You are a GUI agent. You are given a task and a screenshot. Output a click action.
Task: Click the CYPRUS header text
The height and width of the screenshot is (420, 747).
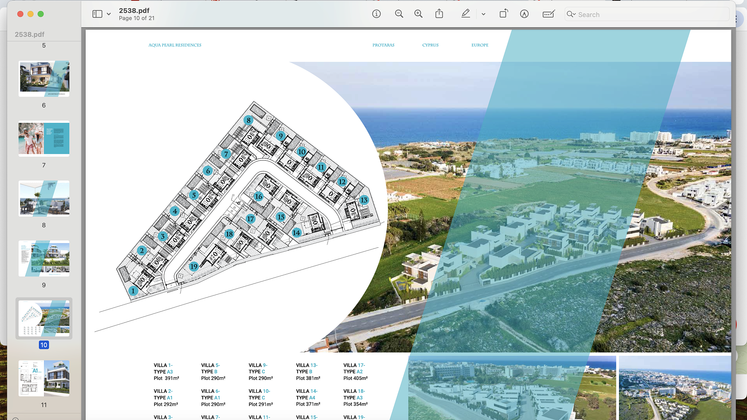click(430, 45)
